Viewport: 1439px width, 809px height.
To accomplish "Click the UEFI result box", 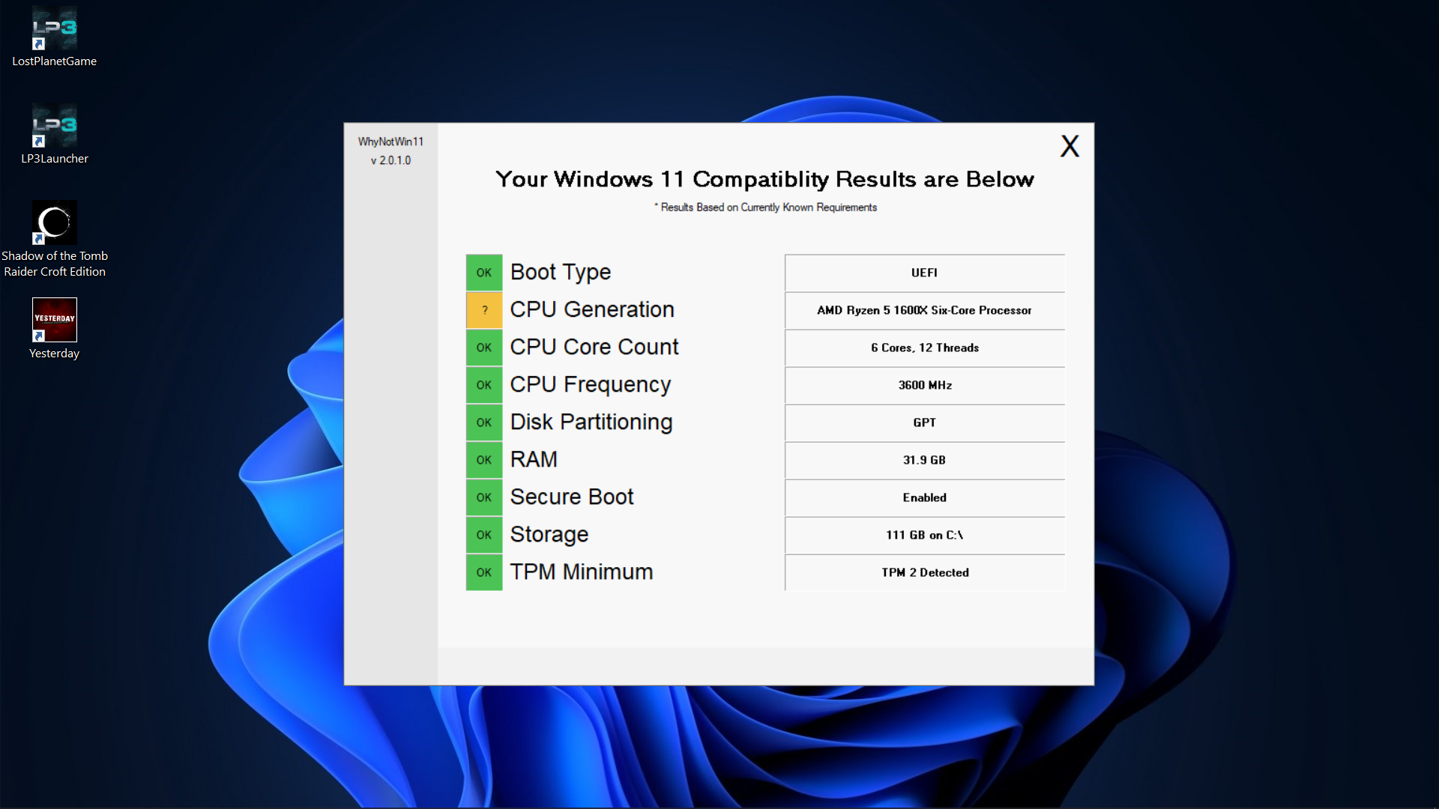I will tap(924, 273).
